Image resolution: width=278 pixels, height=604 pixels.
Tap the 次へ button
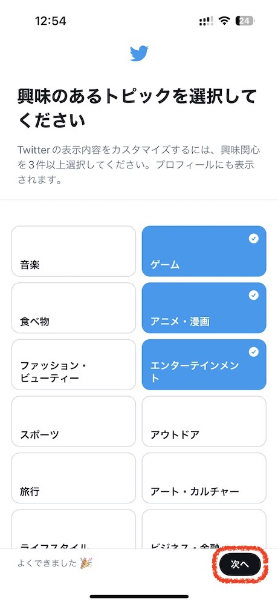pos(240,565)
